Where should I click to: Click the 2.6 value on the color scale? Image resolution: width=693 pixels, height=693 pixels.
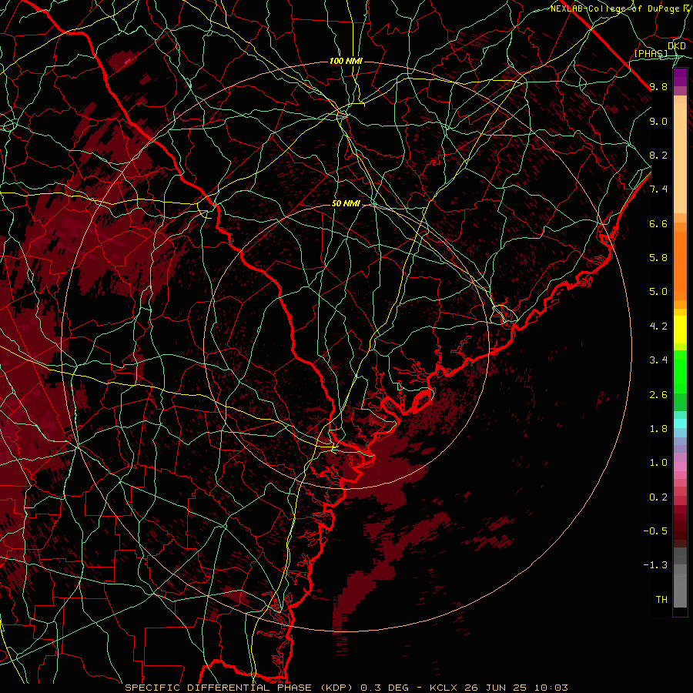pyautogui.click(x=658, y=395)
